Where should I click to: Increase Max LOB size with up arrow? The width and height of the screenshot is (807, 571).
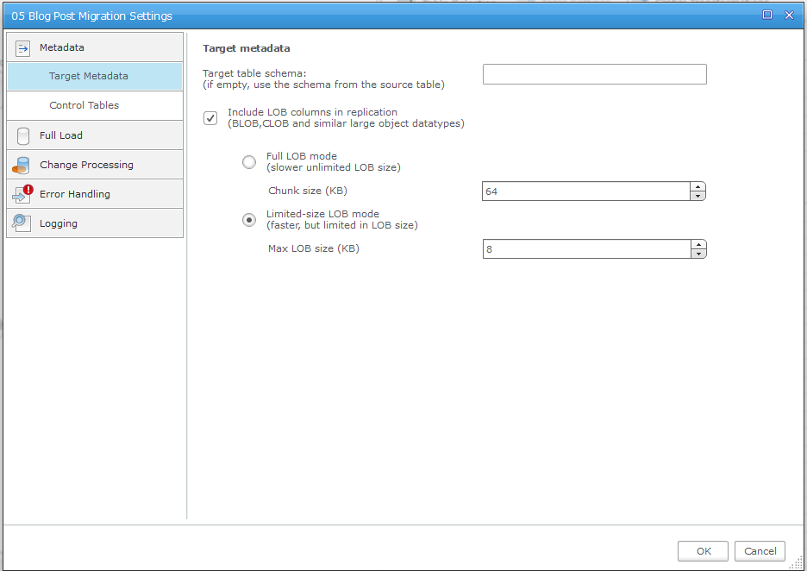coord(698,245)
